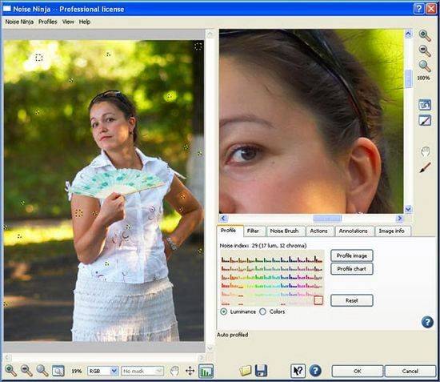Select the hand pan tool beside the preview
Viewport: 440px width, 382px height.
coord(425,151)
